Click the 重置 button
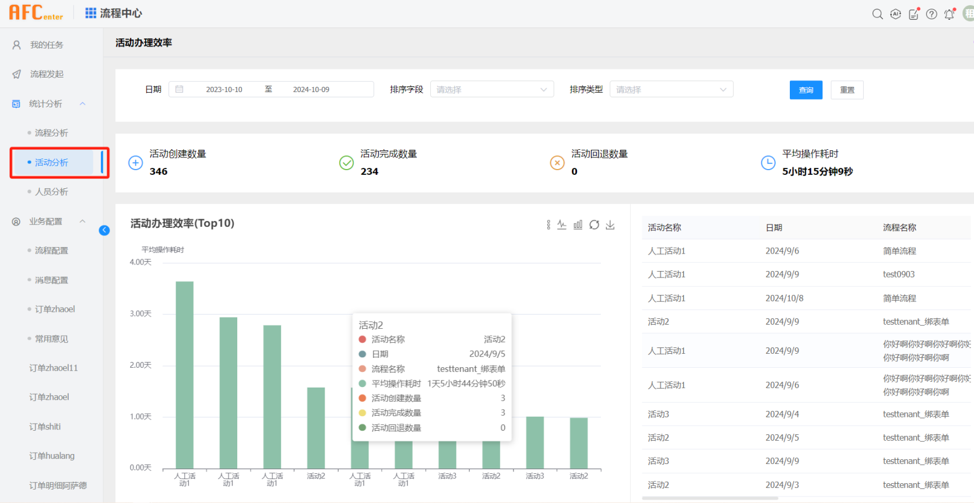 coord(847,90)
